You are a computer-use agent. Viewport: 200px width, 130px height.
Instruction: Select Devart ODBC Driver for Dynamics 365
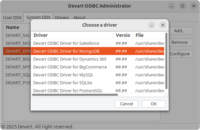[x=98, y=59]
